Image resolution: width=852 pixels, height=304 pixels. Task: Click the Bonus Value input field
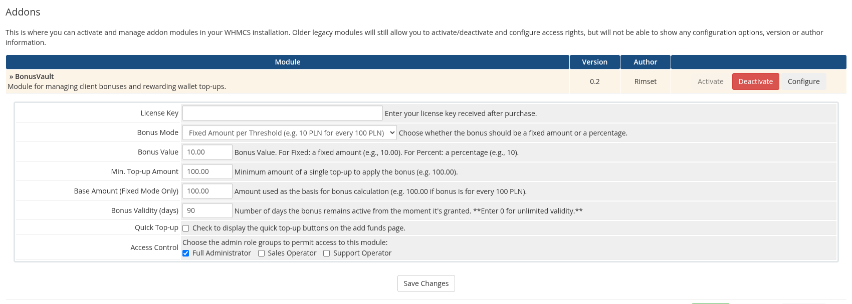click(x=207, y=152)
